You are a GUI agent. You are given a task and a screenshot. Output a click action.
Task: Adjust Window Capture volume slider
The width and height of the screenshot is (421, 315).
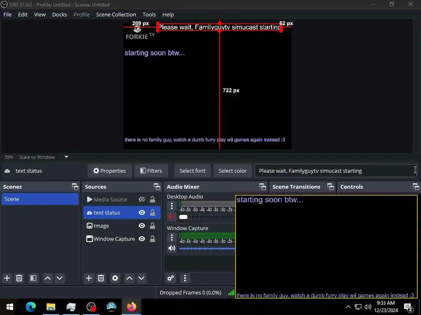point(207,249)
